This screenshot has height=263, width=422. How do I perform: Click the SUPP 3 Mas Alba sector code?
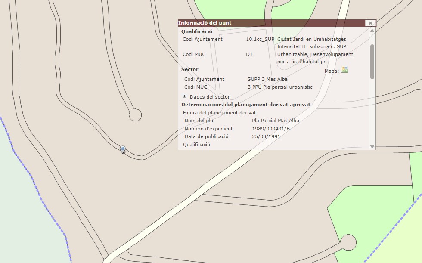coord(267,79)
